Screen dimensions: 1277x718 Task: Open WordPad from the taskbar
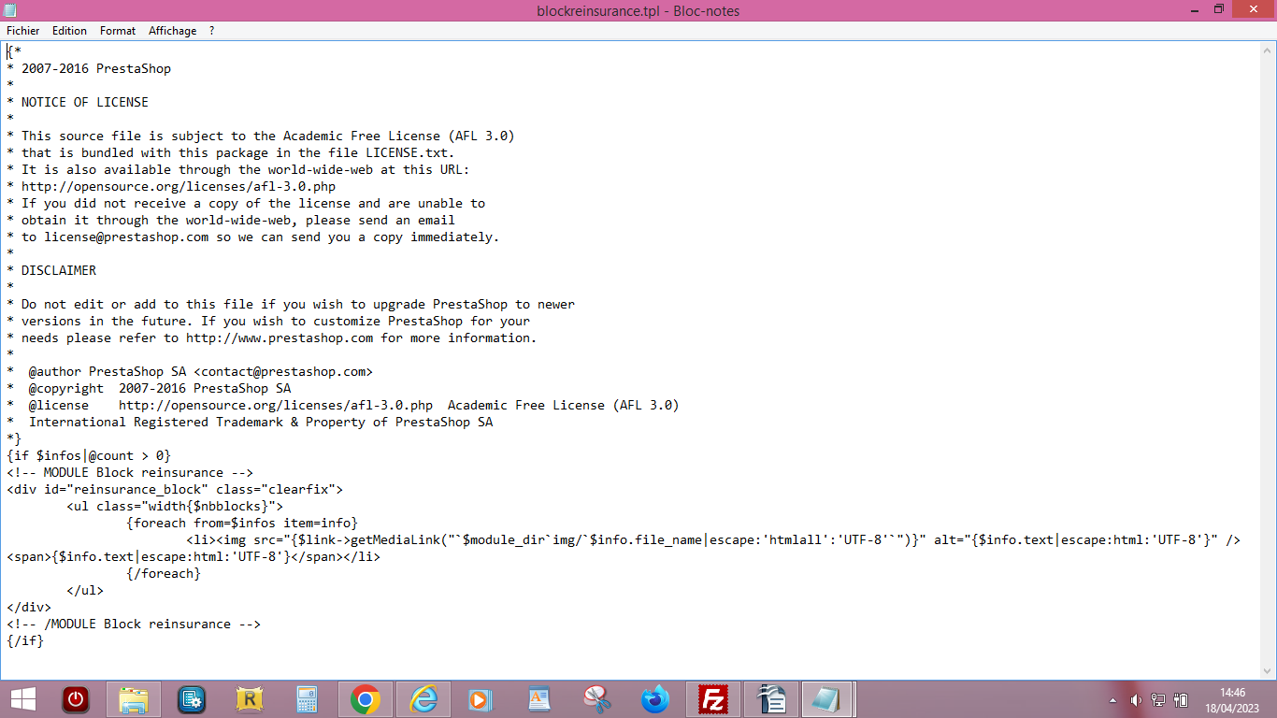tap(539, 699)
